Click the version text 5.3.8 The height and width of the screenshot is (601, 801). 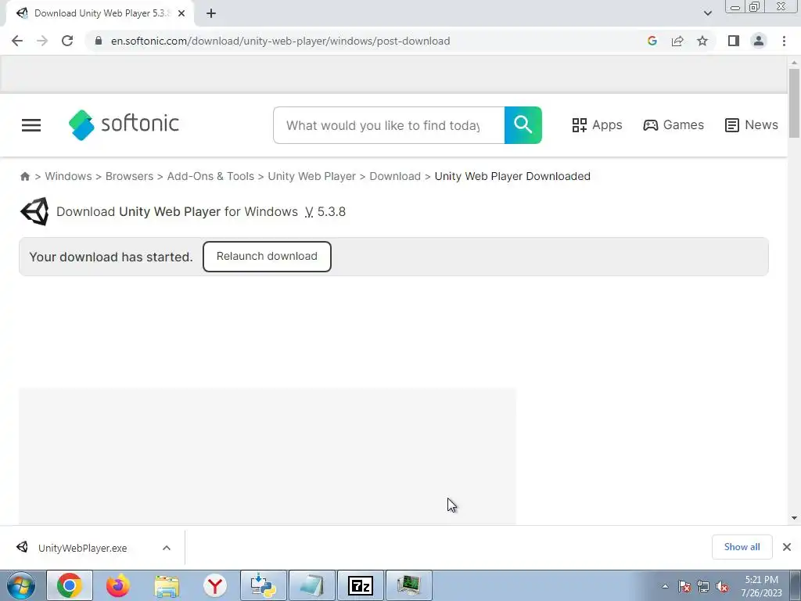tap(331, 211)
